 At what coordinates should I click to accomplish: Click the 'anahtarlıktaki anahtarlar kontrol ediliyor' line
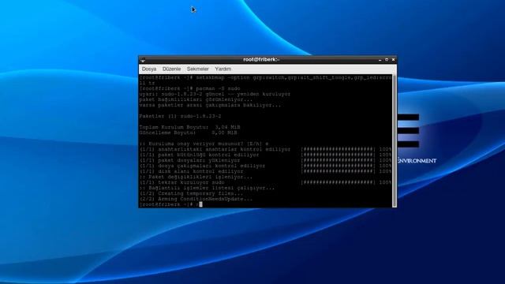[266, 149]
